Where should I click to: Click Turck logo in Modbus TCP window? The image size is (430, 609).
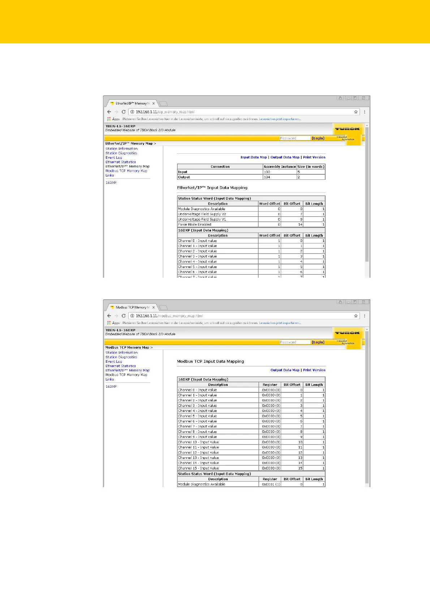tap(347, 333)
